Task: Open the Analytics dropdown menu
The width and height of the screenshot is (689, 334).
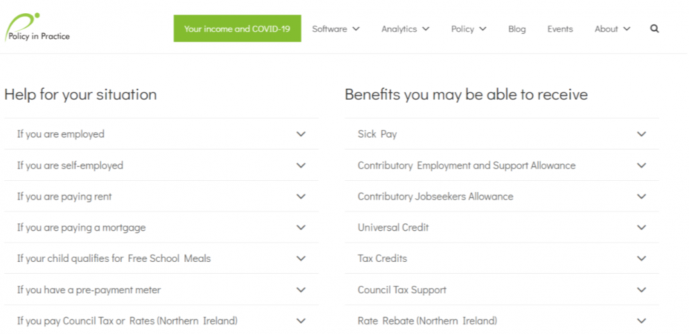Action: pos(405,29)
